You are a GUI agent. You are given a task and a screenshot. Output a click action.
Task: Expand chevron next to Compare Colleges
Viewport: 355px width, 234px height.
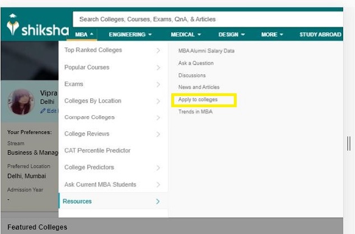point(158,118)
